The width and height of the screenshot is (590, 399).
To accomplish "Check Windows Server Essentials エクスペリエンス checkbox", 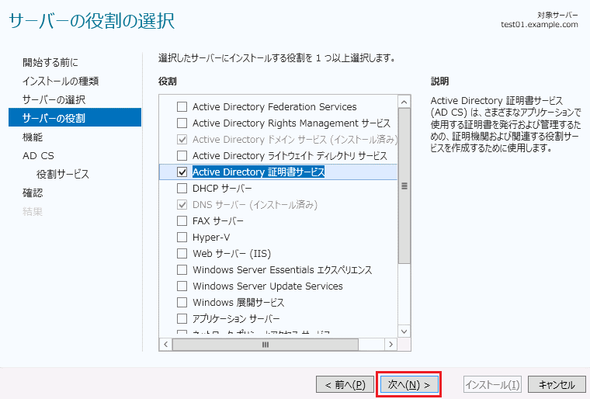I will [182, 270].
